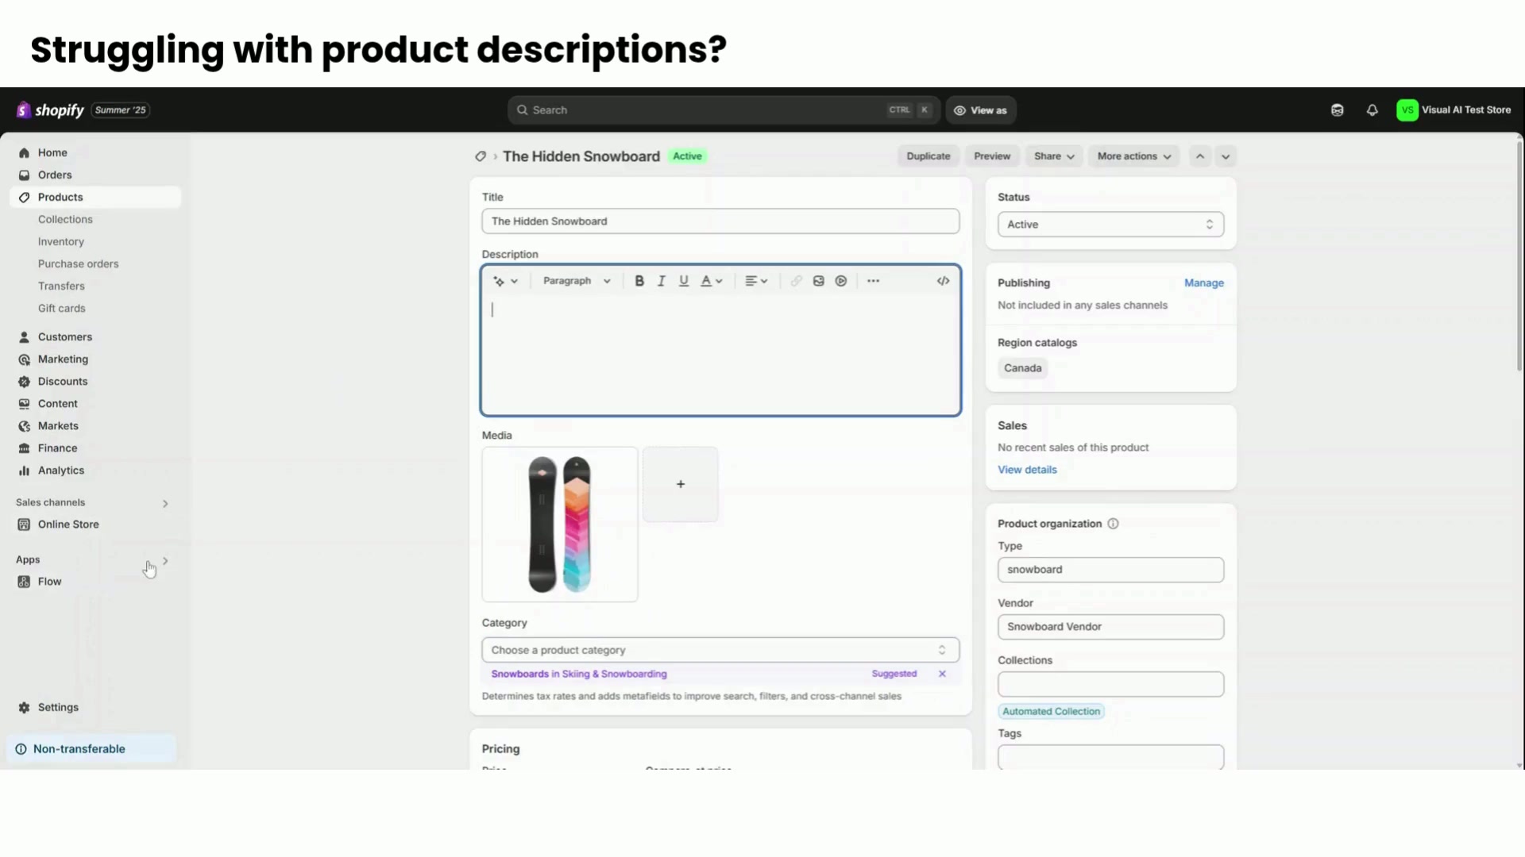The width and height of the screenshot is (1525, 857).
Task: Open text color picker in toolbar
Action: point(711,281)
